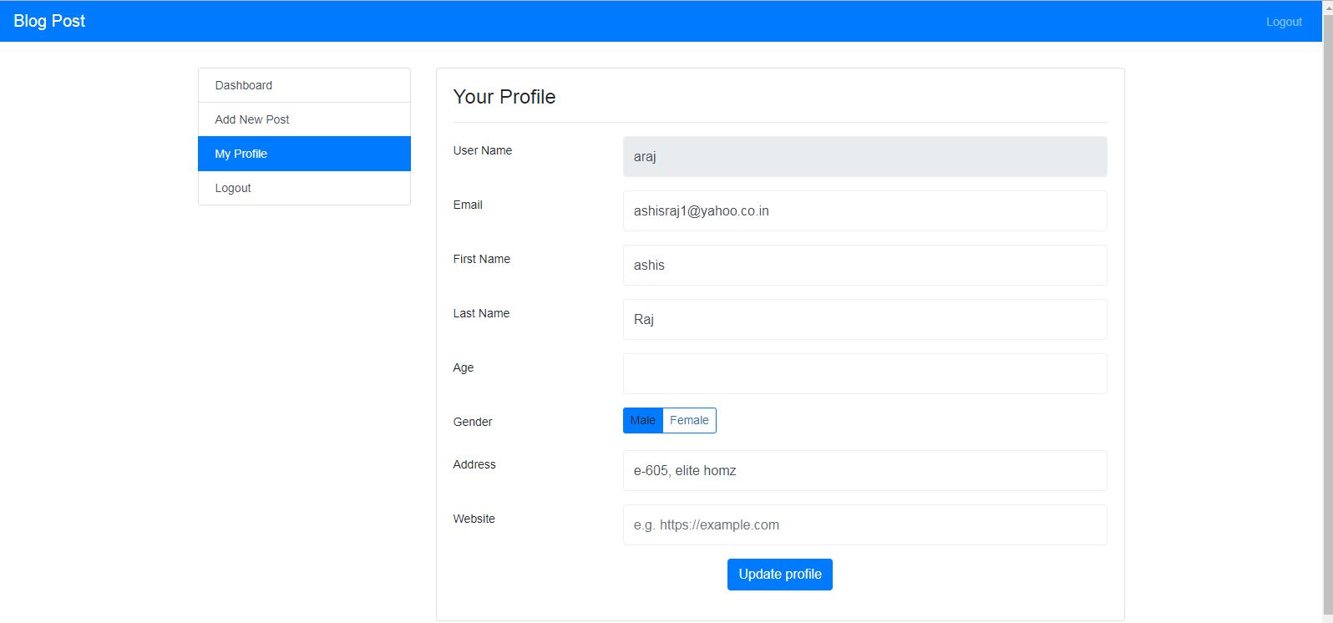Focus the Website input field
The width and height of the screenshot is (1333, 623).
[x=864, y=524]
